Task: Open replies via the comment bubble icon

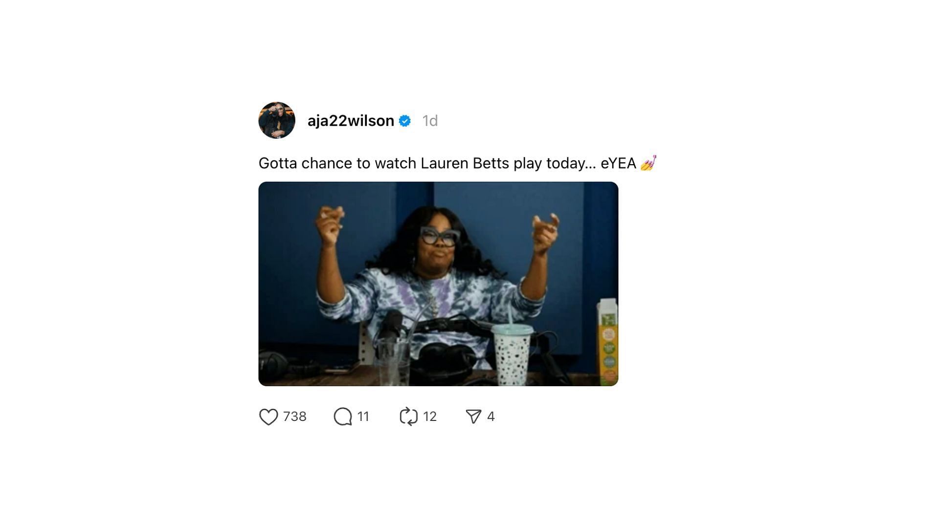Action: point(343,417)
